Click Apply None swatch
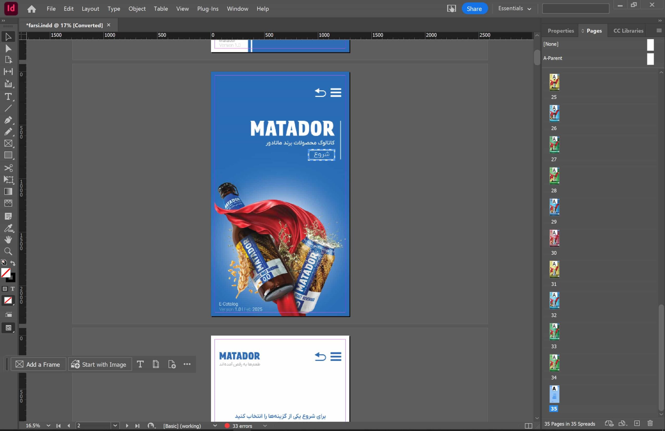The height and width of the screenshot is (431, 665). click(8, 301)
